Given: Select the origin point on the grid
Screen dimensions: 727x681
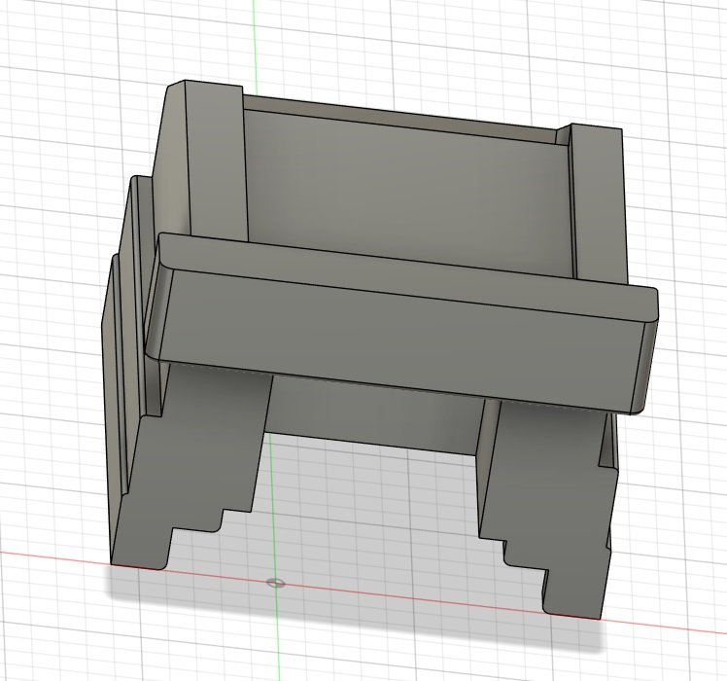Looking at the screenshot, I should point(276,582).
